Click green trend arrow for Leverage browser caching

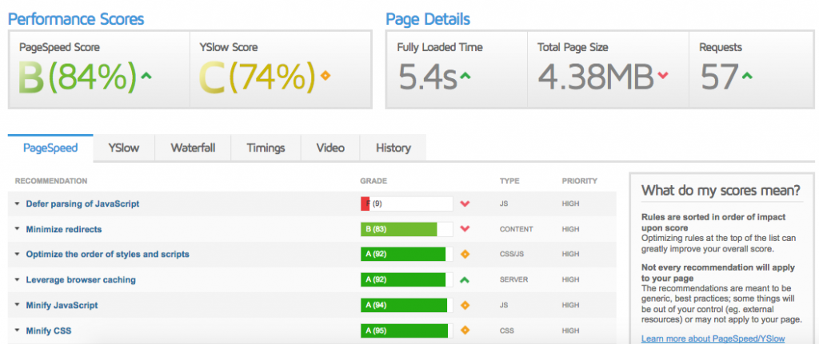point(465,280)
